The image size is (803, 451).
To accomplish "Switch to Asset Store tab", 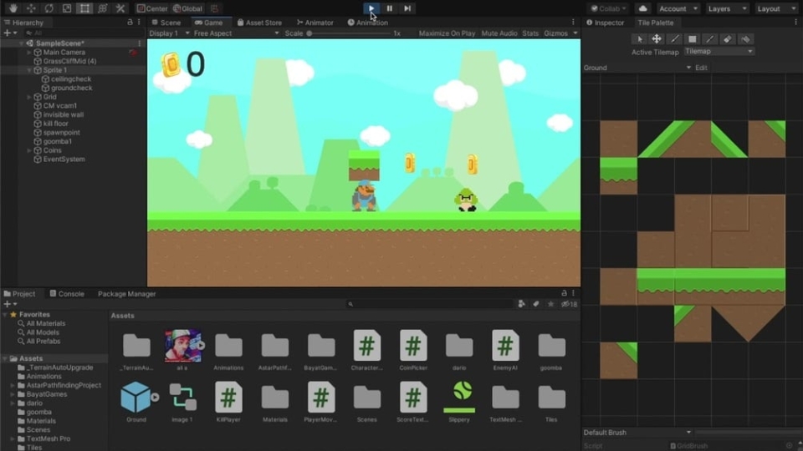I will 259,23.
